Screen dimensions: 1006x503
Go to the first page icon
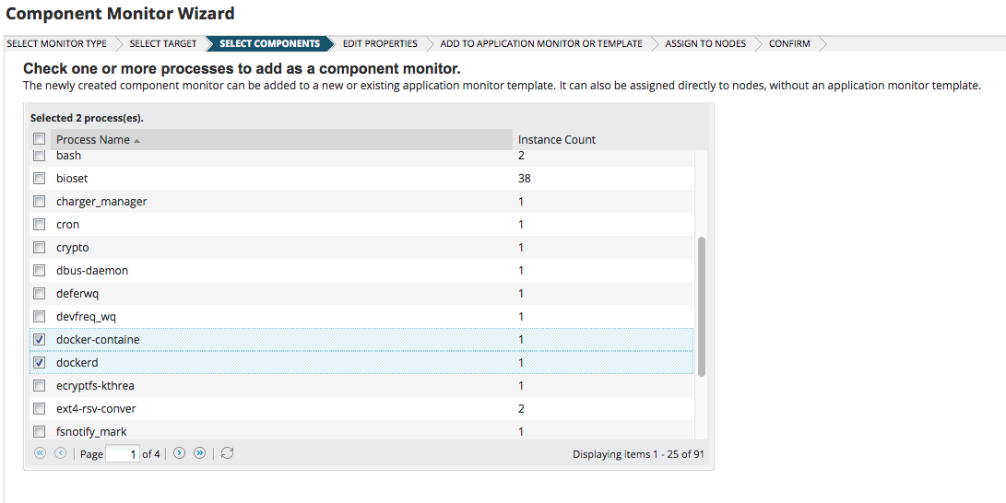click(x=40, y=453)
